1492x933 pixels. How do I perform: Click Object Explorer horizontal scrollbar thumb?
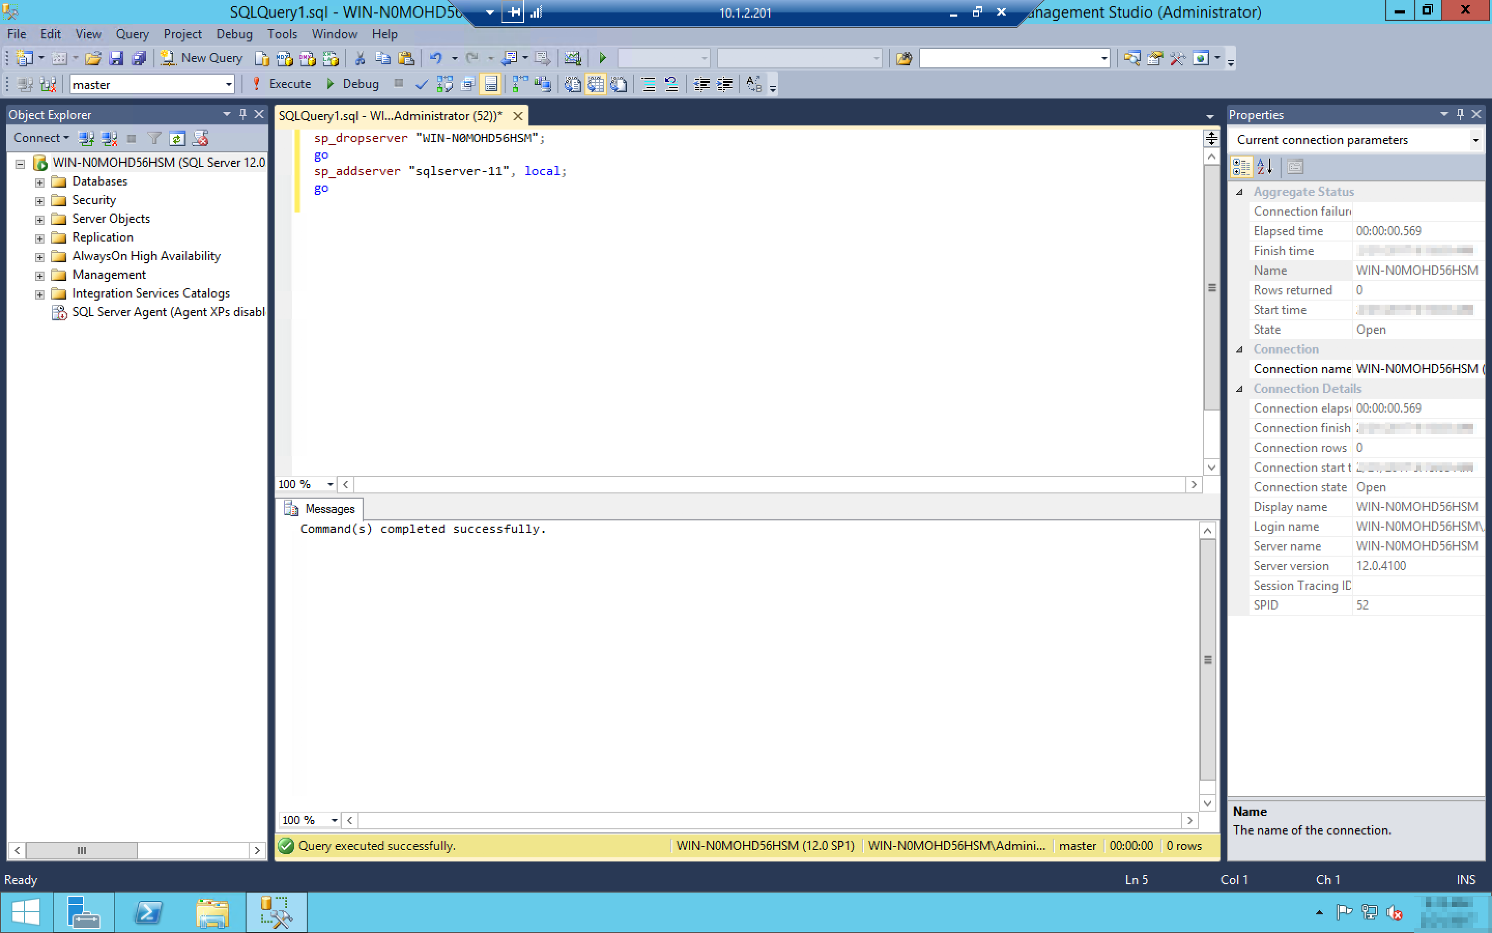[81, 850]
